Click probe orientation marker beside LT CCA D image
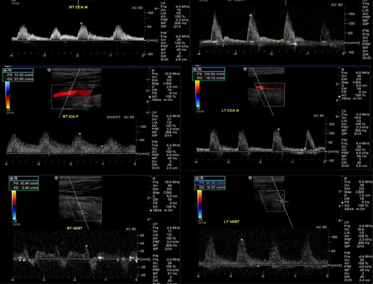Image resolution: width=373 pixels, height=284 pixels. point(245,69)
